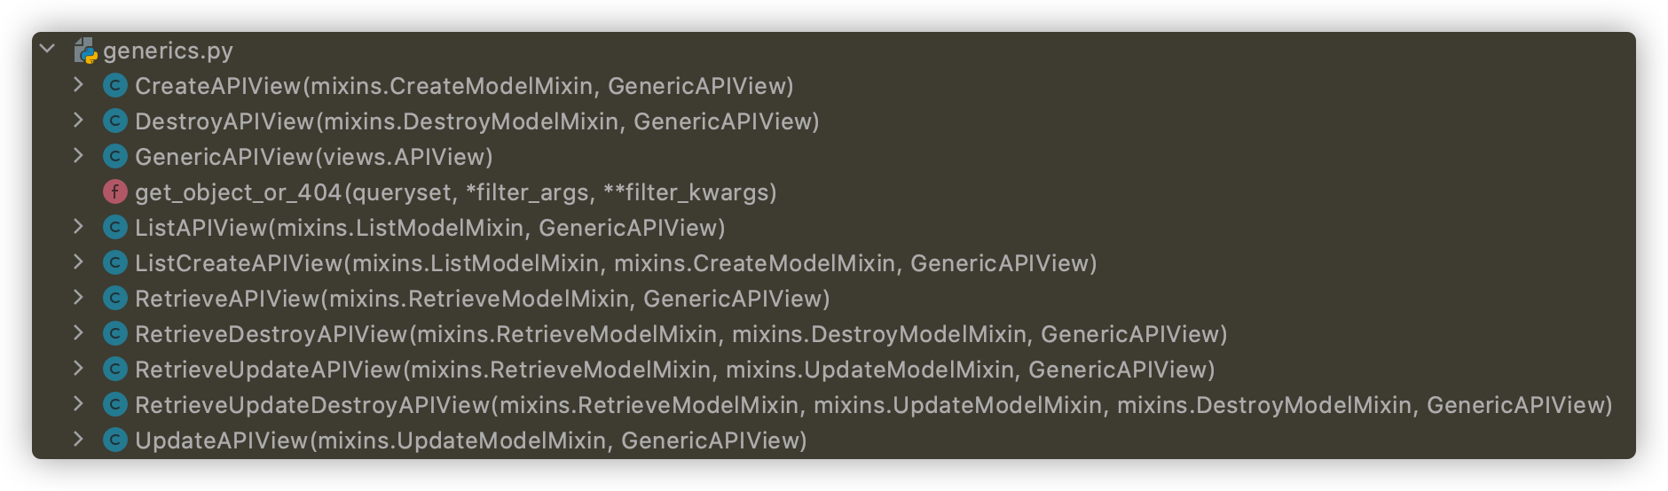Select get_object_or_404 function entry
Screen dimensions: 1668x491
coord(456,192)
